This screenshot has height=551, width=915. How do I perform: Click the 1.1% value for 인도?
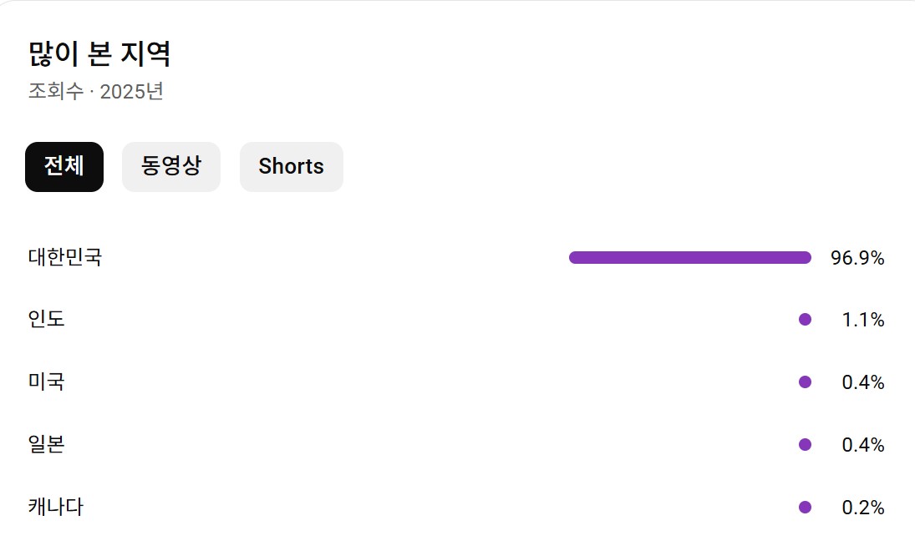863,320
